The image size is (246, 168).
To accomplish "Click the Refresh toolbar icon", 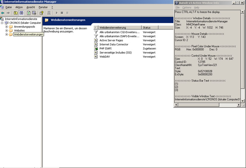I will click(x=29, y=13).
